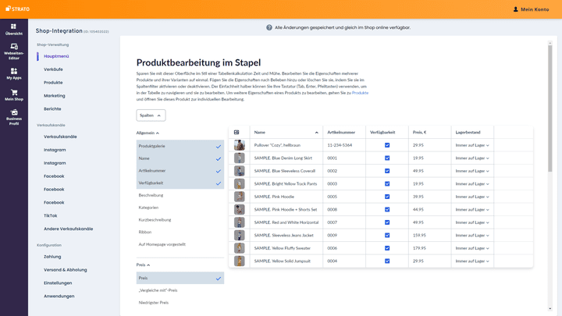Click the Pullover Cozy product thumbnail
Screen dimensions: 562x316
tap(240, 145)
